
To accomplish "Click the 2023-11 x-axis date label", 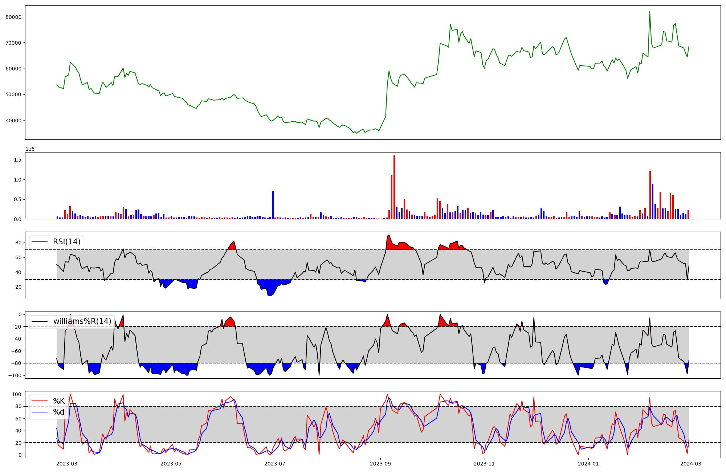I will point(485,464).
